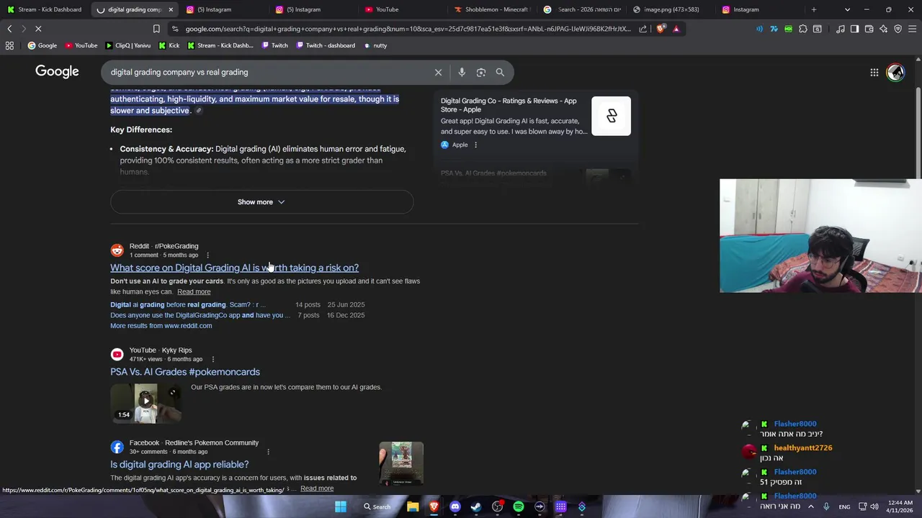This screenshot has width=922, height=518.
Task: Click 'Read more' under the Reddit snippet
Action: pos(194,292)
